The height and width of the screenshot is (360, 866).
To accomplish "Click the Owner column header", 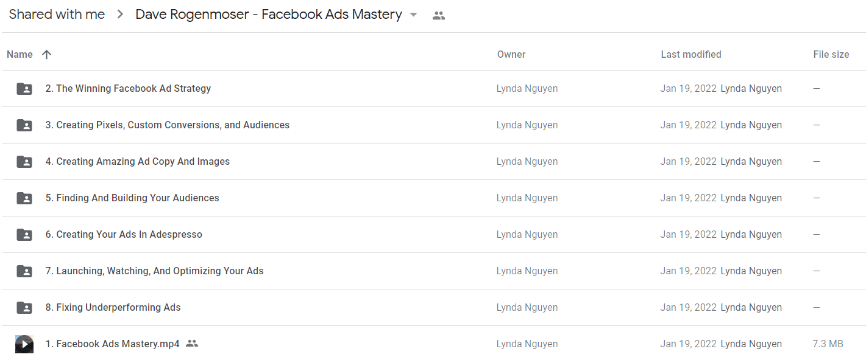I will pos(511,54).
